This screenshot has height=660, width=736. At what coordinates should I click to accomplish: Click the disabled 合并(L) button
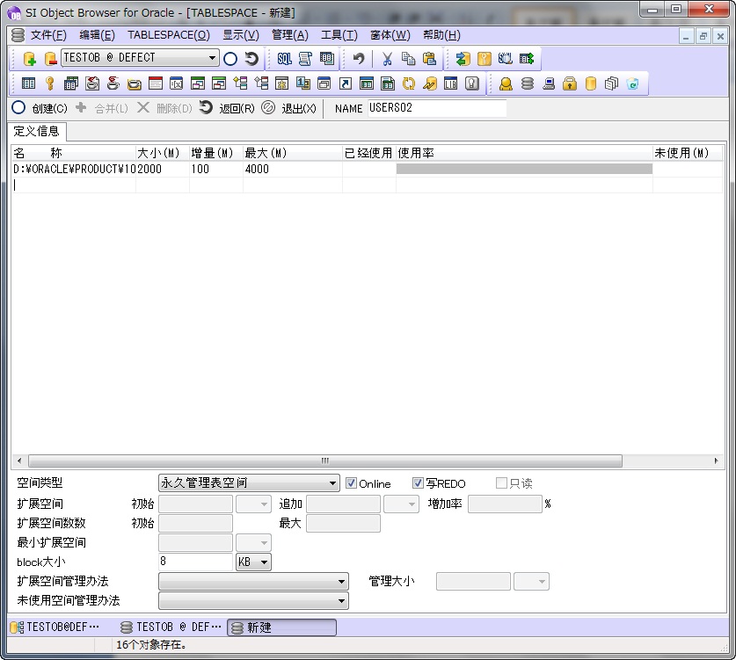tap(102, 108)
